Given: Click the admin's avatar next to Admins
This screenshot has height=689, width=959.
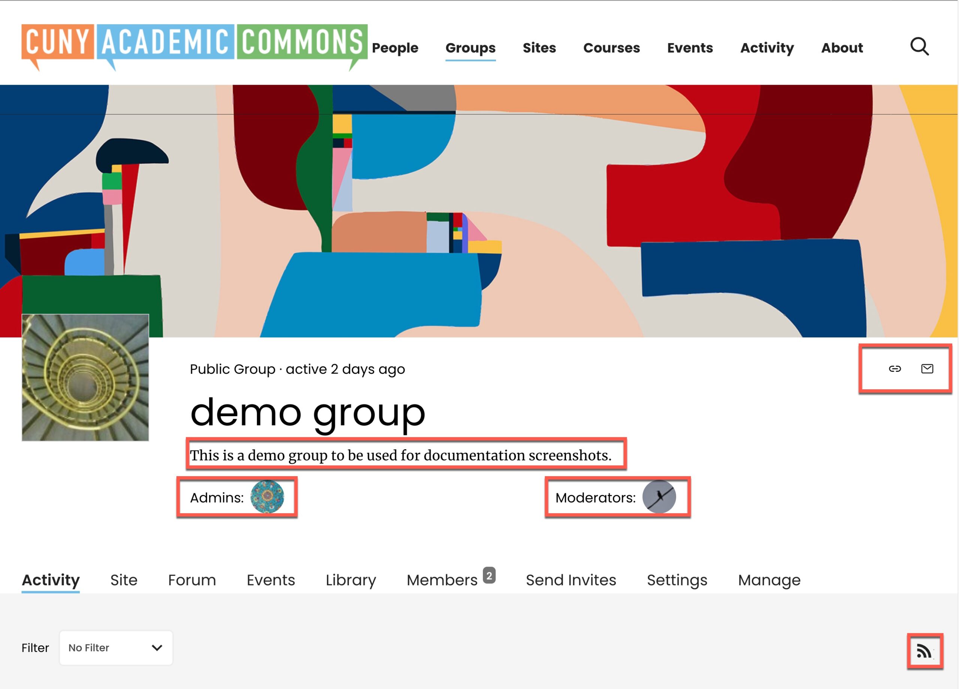Looking at the screenshot, I should pos(269,497).
